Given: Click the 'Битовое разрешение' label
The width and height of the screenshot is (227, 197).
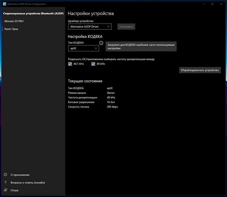Looking at the screenshot, I should [81, 102].
